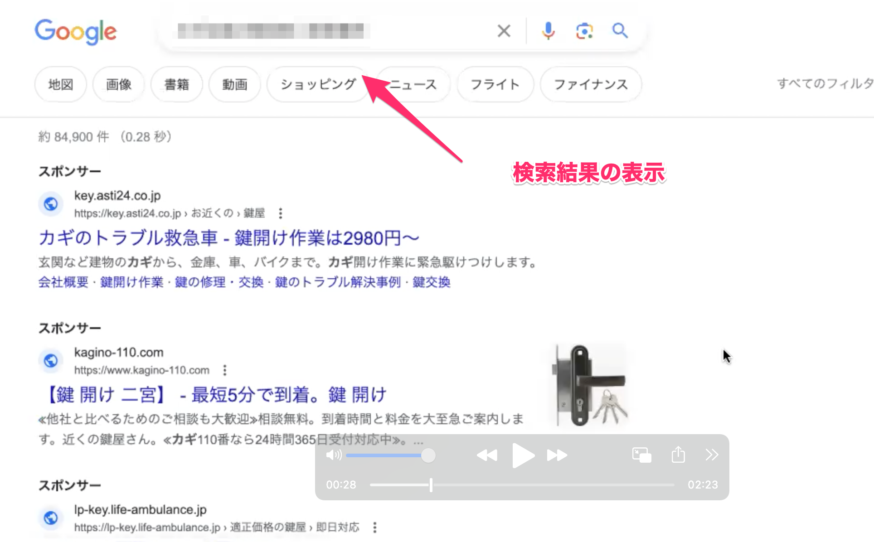The height and width of the screenshot is (542, 874).
Task: Click globe icon beside lp-key.life-ambulance.jp
Action: [x=51, y=518]
